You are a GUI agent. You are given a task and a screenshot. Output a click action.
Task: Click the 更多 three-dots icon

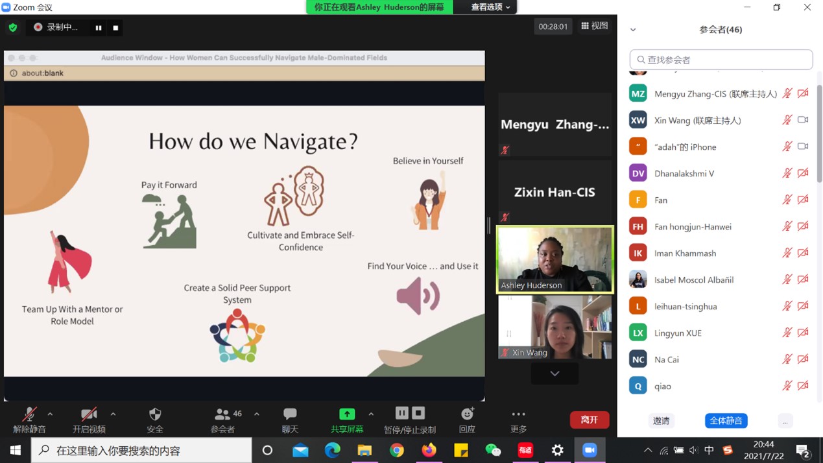[518, 414]
